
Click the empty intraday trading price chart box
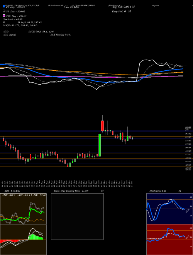coord(77,216)
